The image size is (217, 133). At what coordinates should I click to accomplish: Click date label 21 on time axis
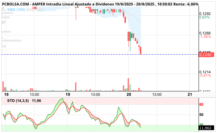tap(190, 94)
